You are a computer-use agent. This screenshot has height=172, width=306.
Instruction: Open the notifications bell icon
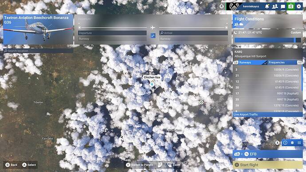(267, 7)
